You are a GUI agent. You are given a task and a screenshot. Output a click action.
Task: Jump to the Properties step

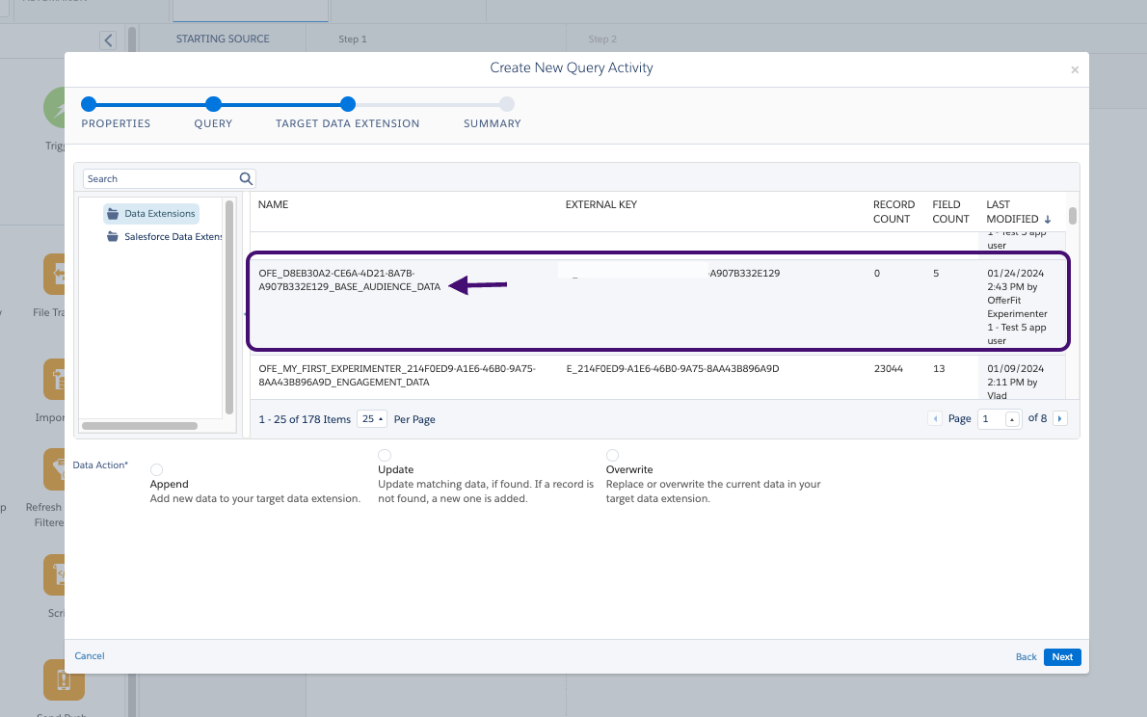point(89,104)
